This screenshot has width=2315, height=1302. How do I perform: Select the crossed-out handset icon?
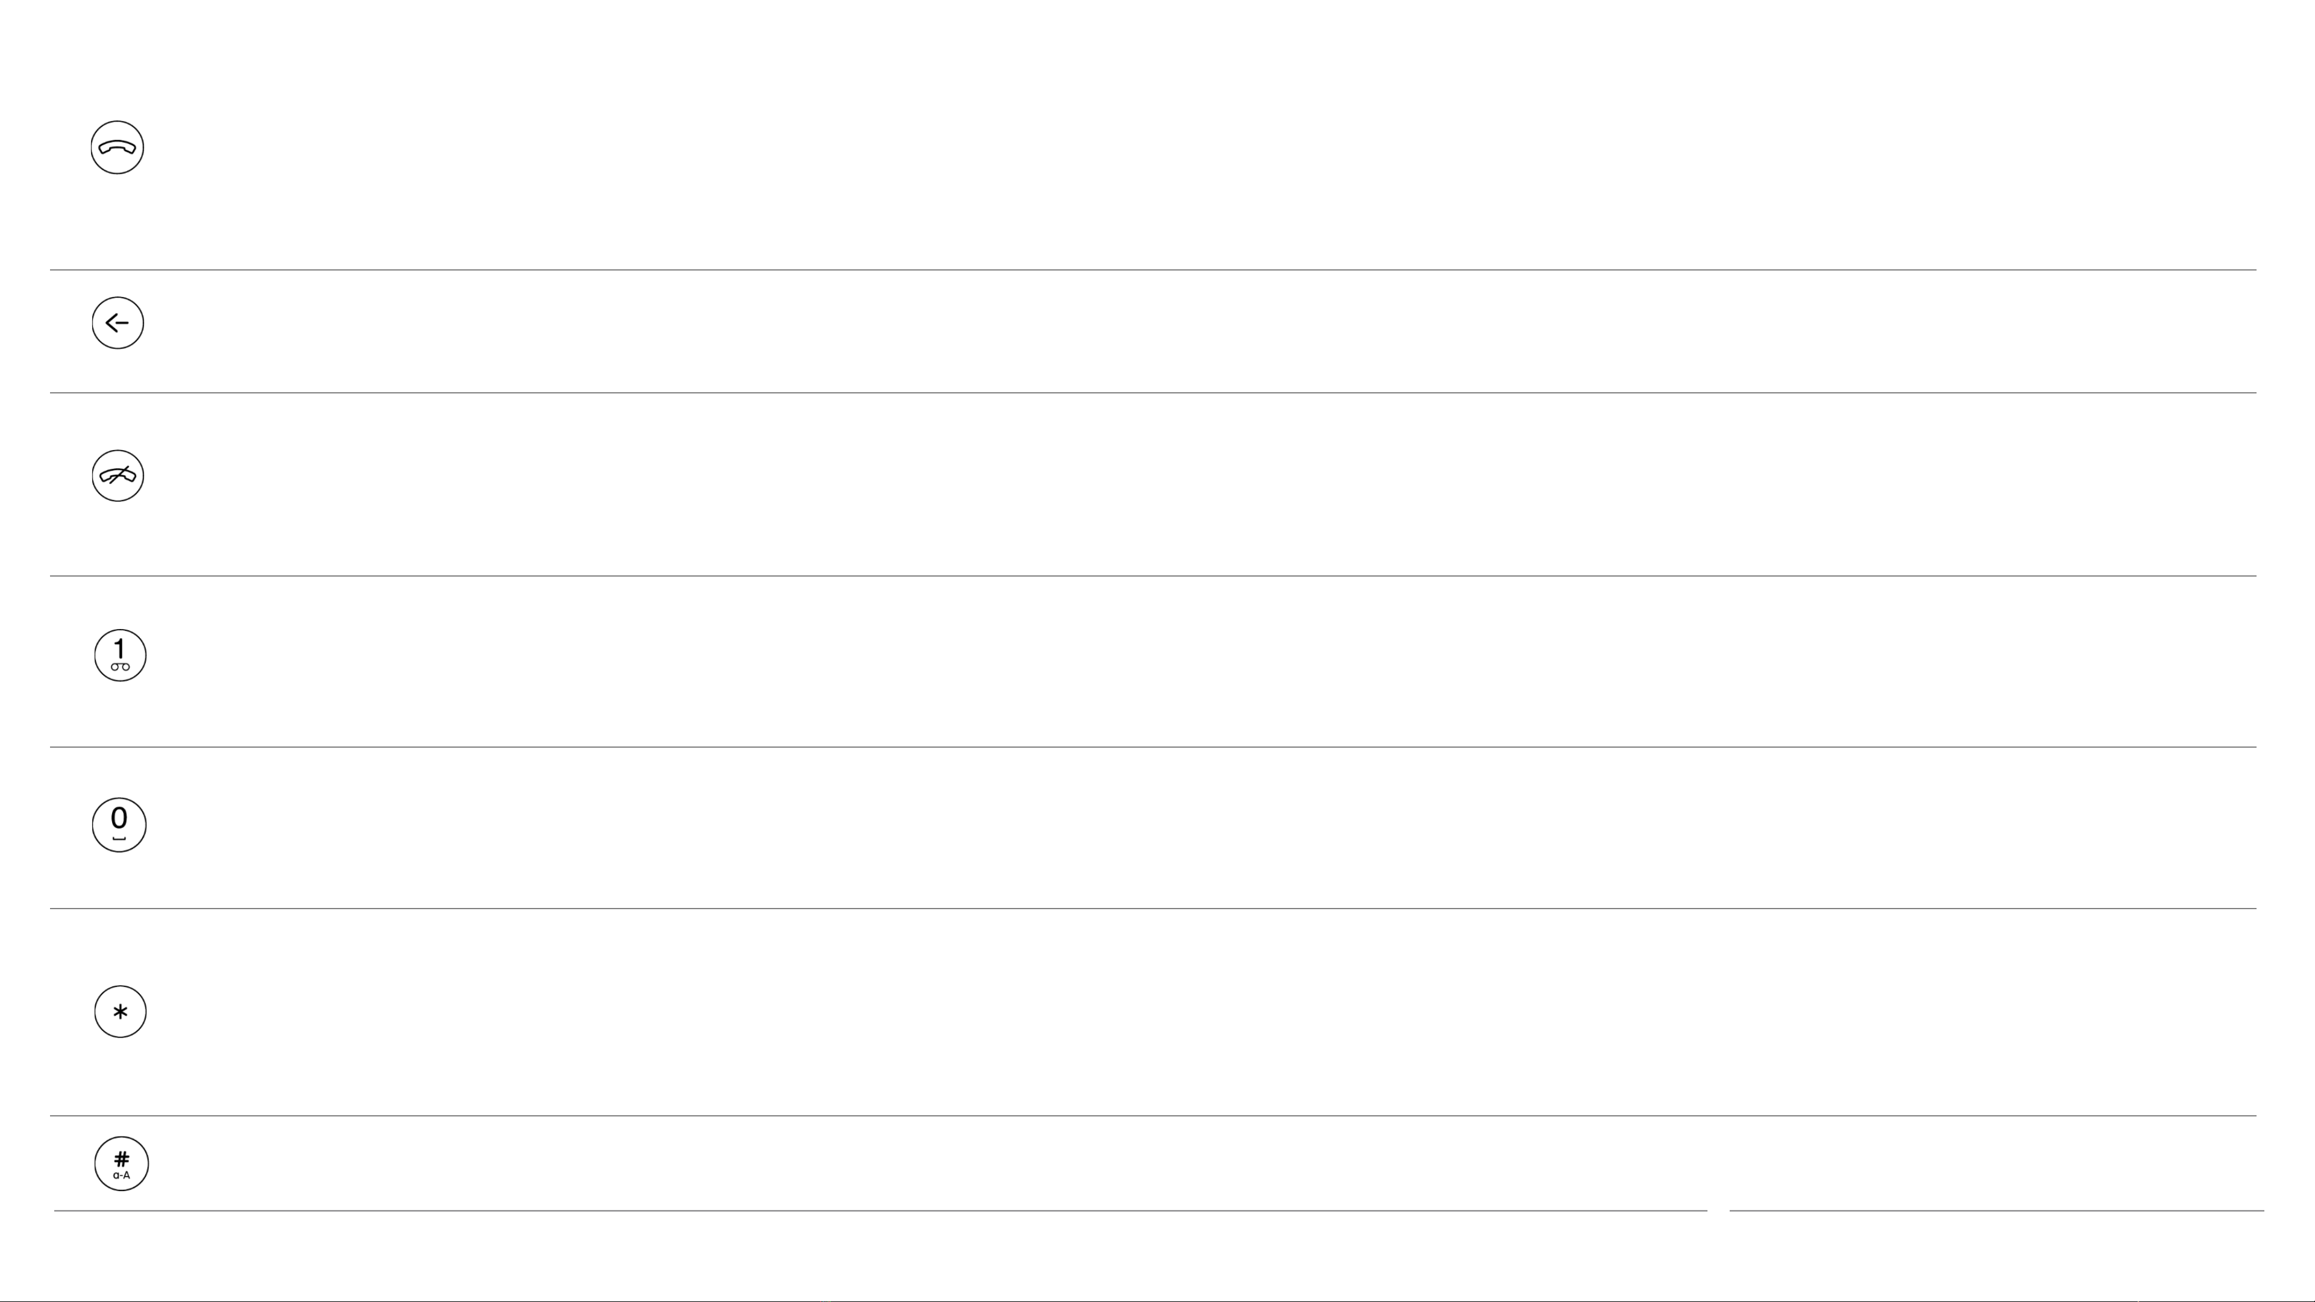point(118,475)
